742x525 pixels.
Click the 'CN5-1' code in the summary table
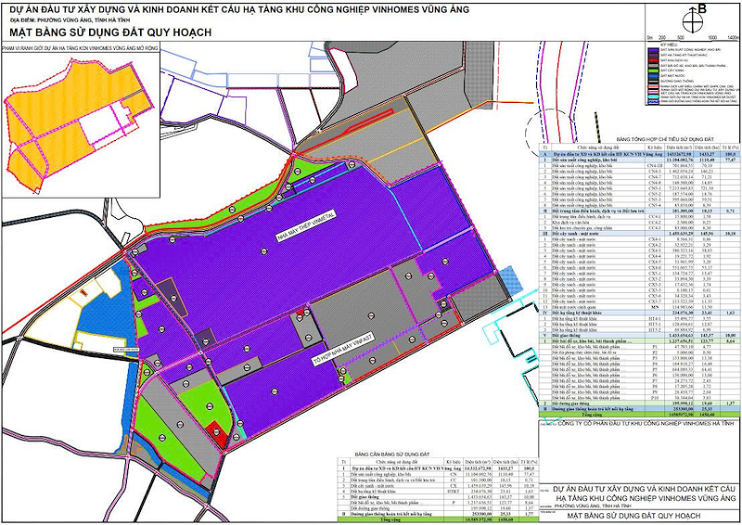pyautogui.click(x=655, y=188)
